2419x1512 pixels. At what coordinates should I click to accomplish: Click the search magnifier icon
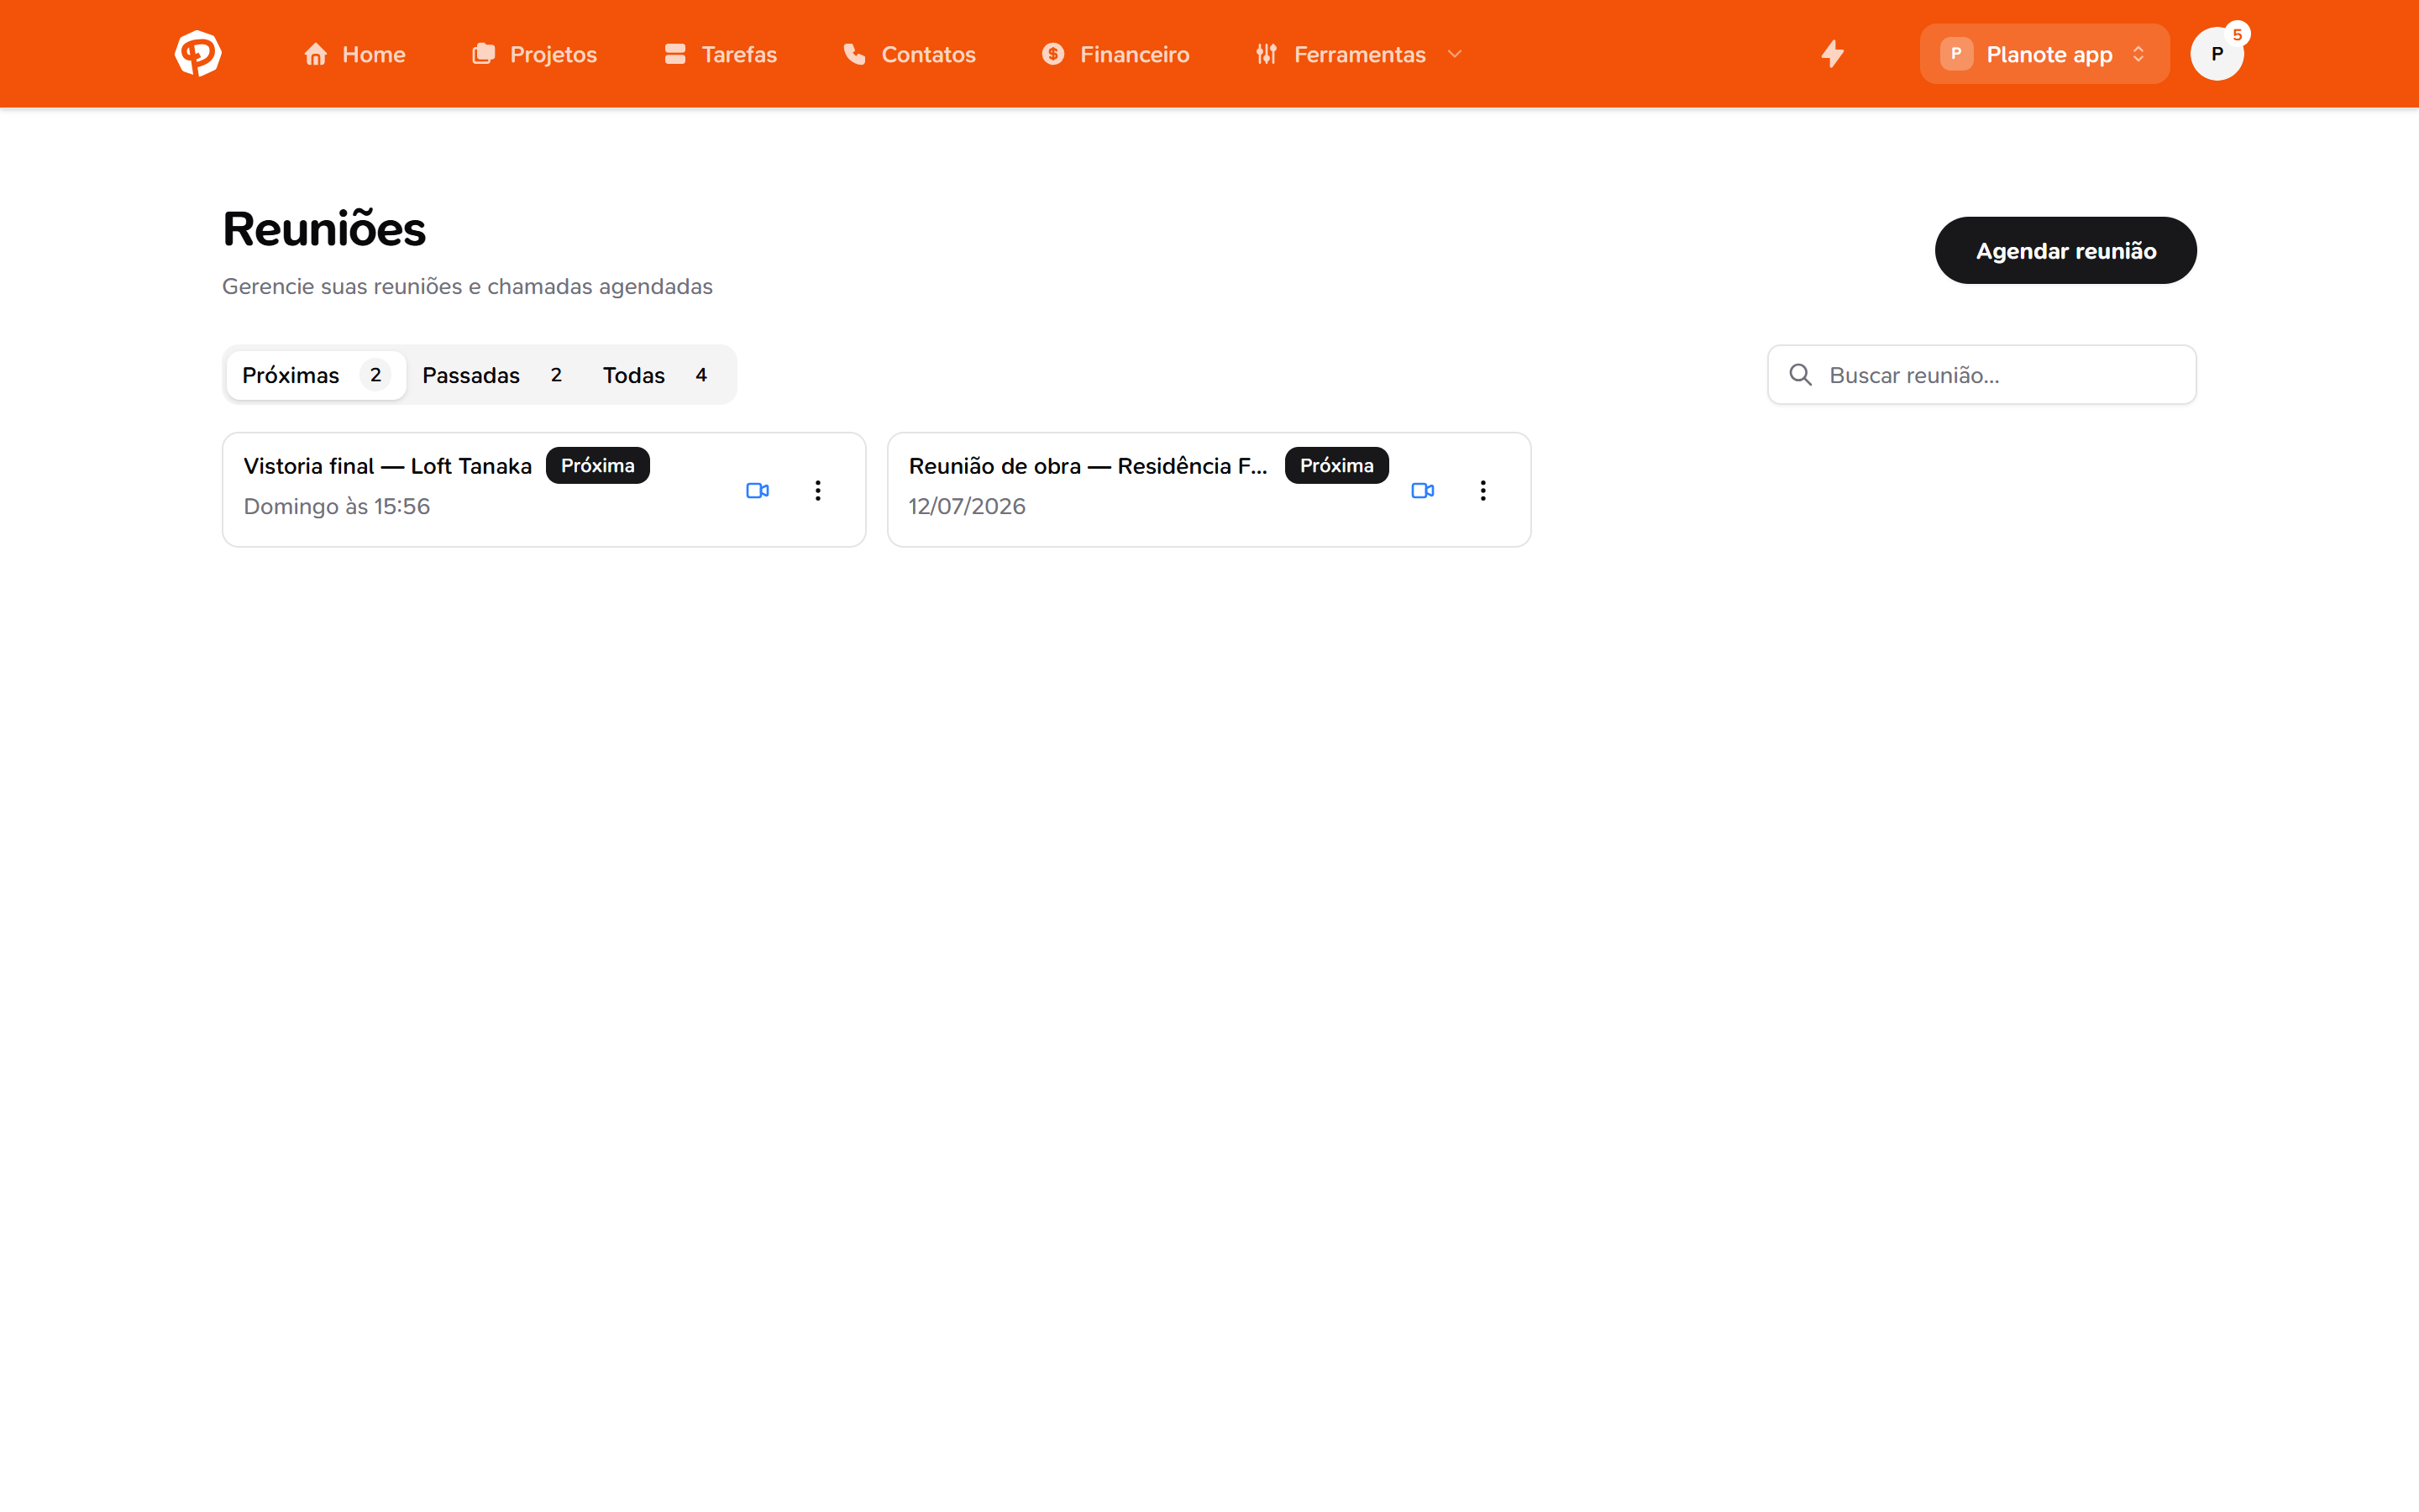(x=1800, y=375)
